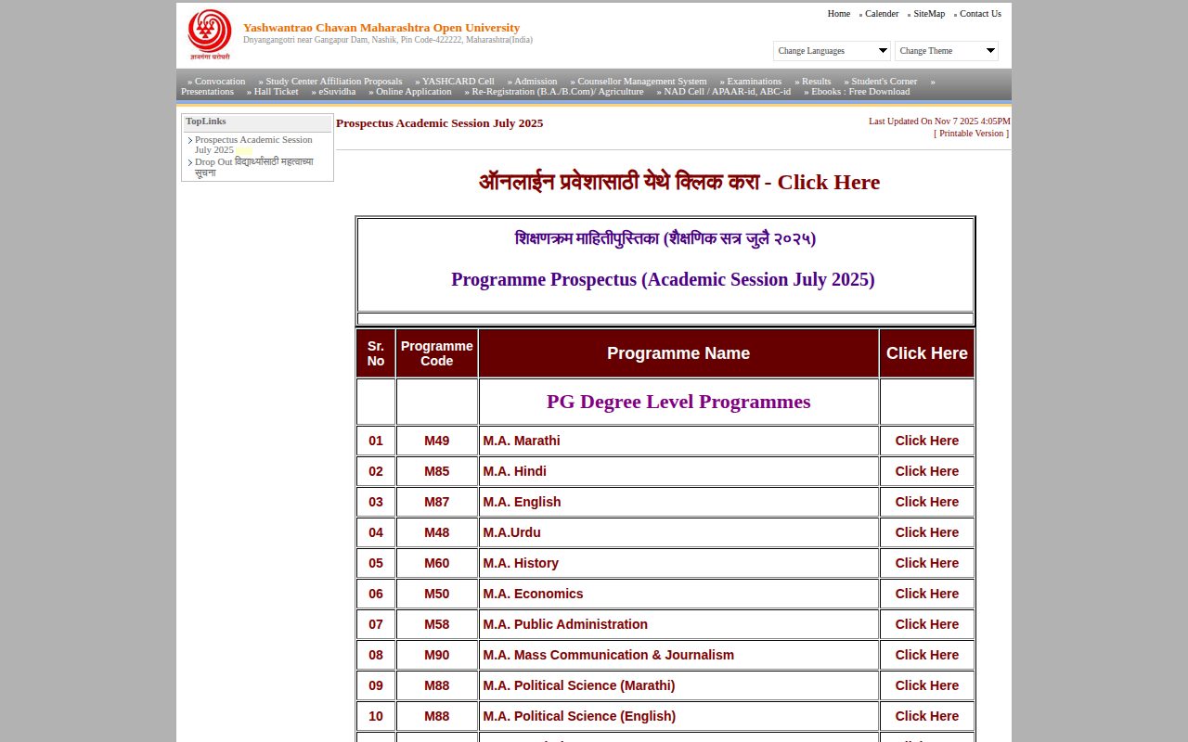Viewport: 1188px width, 742px height.
Task: Select the M.A.Urdu programme name
Action: tap(511, 532)
